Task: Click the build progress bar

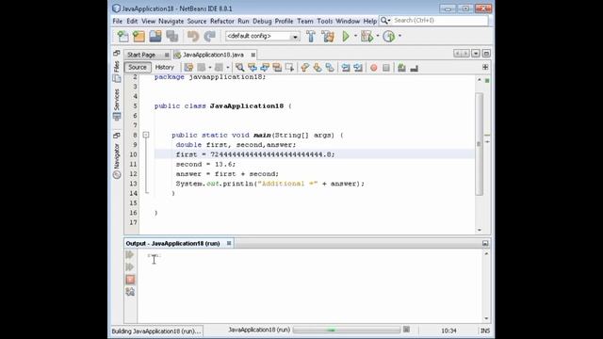Action: pos(347,330)
